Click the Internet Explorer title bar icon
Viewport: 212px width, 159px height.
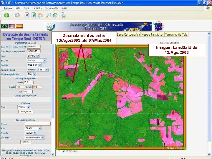tap(2, 3)
